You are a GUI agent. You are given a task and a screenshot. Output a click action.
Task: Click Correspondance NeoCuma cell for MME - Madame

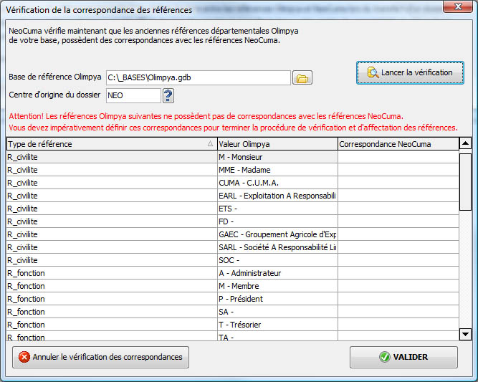[398, 170]
